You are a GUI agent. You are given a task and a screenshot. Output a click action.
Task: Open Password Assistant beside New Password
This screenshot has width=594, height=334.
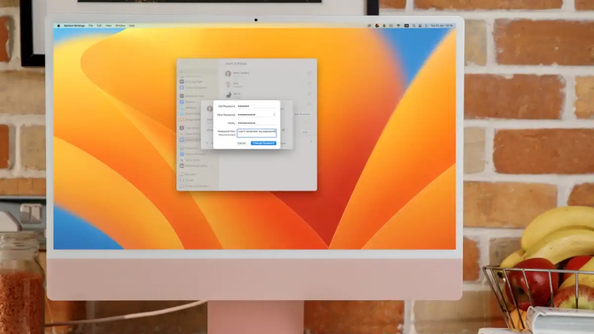[274, 114]
